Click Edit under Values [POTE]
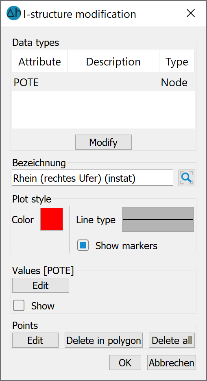207x381 pixels. point(41,285)
